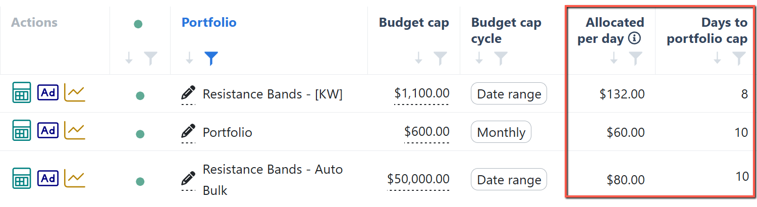
Task: Edit the $50,000.00 budget cap value
Action: (418, 179)
